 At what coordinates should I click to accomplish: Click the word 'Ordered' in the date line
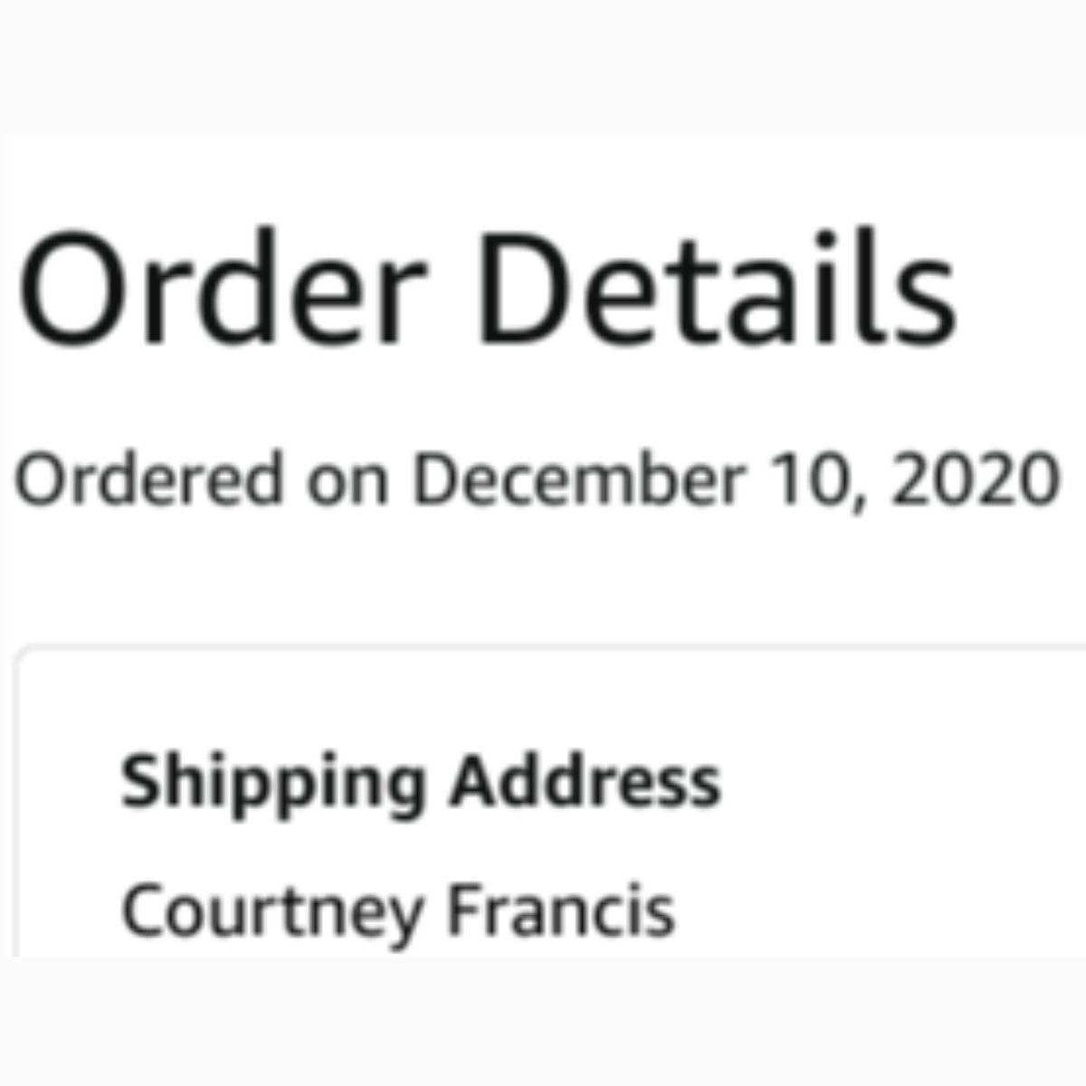149,480
